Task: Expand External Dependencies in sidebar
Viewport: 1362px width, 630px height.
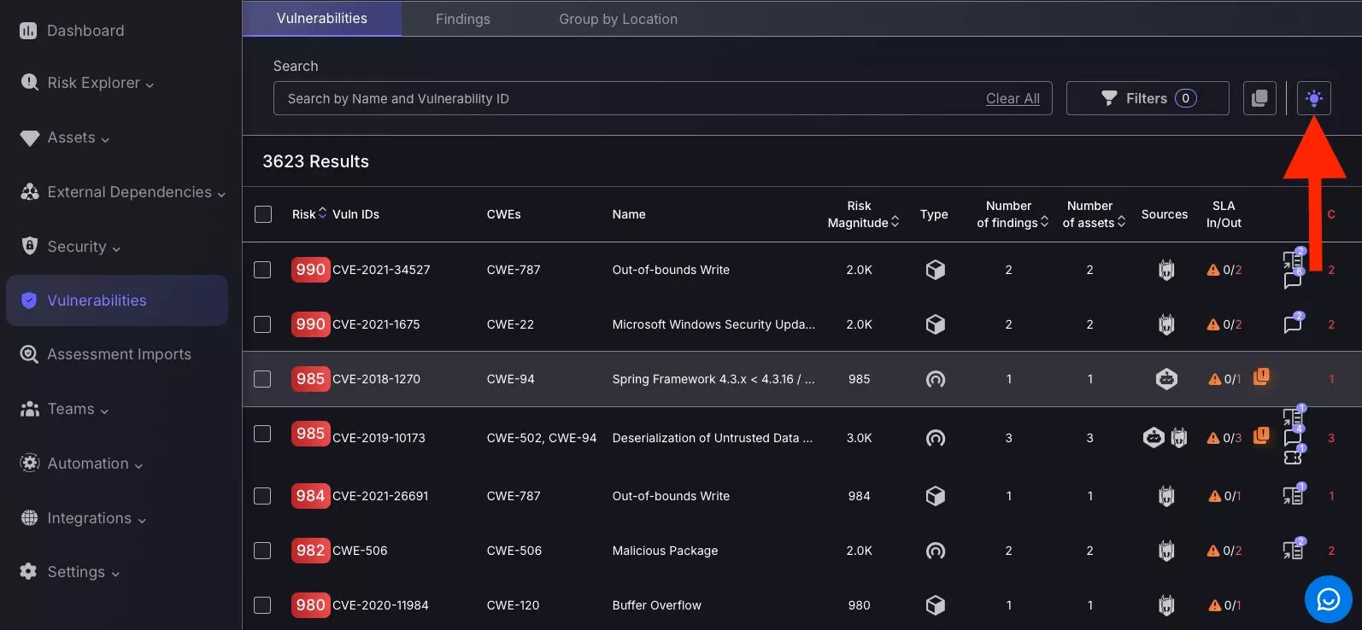Action: tap(123, 192)
